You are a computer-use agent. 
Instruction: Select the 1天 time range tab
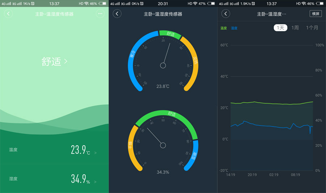[280, 28]
